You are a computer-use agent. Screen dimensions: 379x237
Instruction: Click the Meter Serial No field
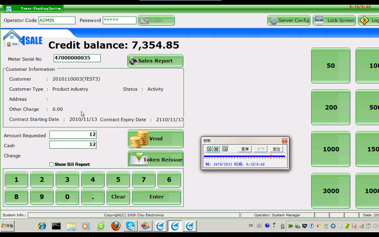pyautogui.click(x=77, y=58)
